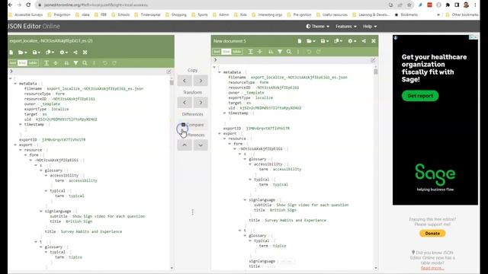Undo last change in right panel
This screenshot has height=274, width=488.
pyautogui.click(x=309, y=52)
